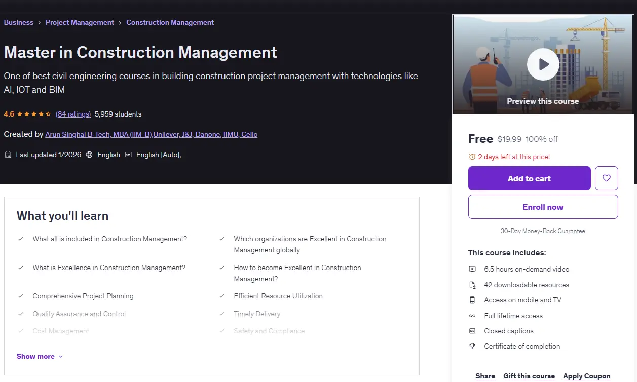Open Project Management breadcrumb category
The image size is (637, 382).
80,22
